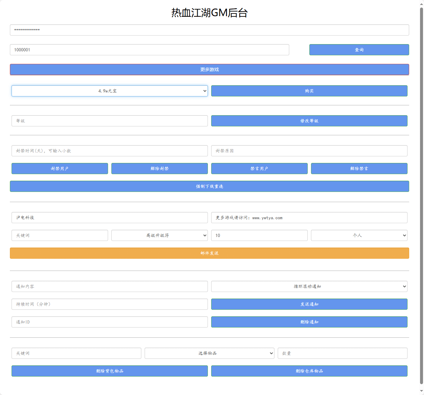The height and width of the screenshot is (395, 424).
Task: Click the 封禁原因 ban reason field
Action: (x=309, y=151)
